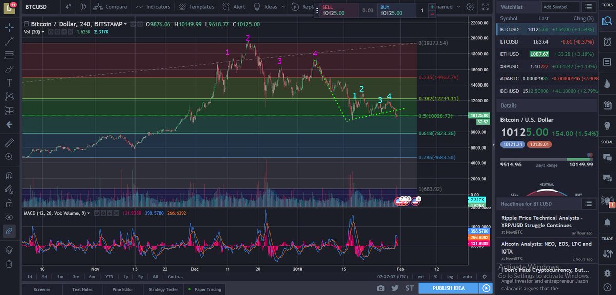Viewport: 616px width, 295px height.
Task: Open bottom chart settings gear
Action: click(484, 276)
